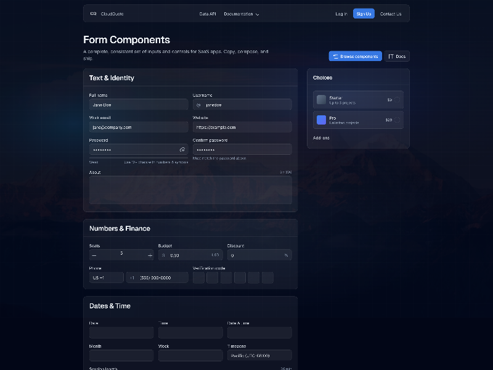
Task: Open the Pacific (UTC-08:00) timezone dropdown
Action: tap(259, 355)
